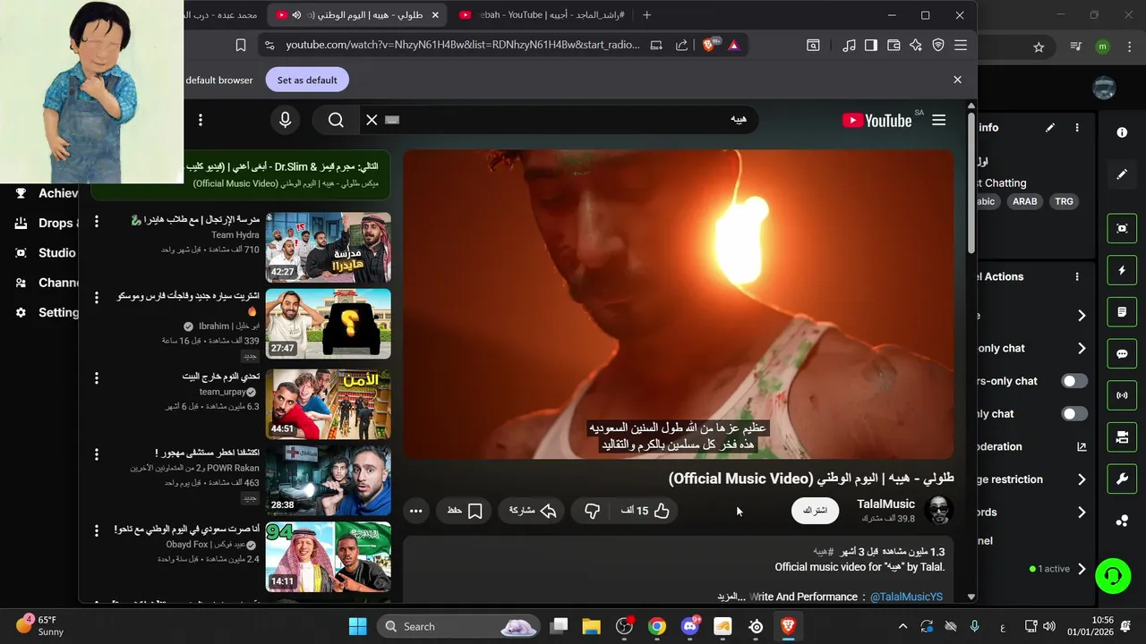This screenshot has width=1146, height=644.
Task: Click Brave Shields lion icon in address bar
Action: click(x=709, y=45)
